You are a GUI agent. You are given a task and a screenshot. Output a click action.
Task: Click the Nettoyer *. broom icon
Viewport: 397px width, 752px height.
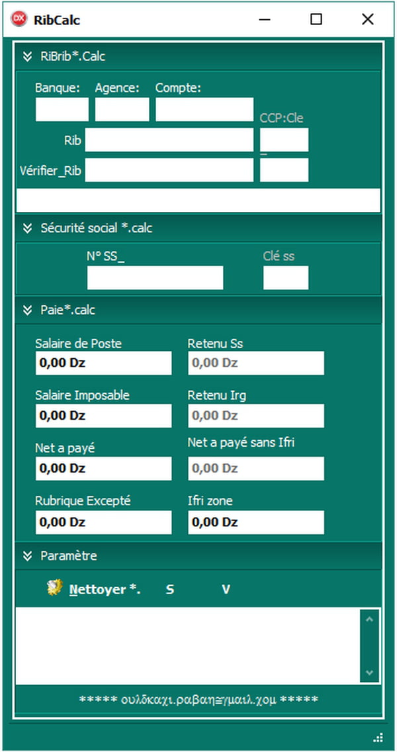tap(55, 588)
